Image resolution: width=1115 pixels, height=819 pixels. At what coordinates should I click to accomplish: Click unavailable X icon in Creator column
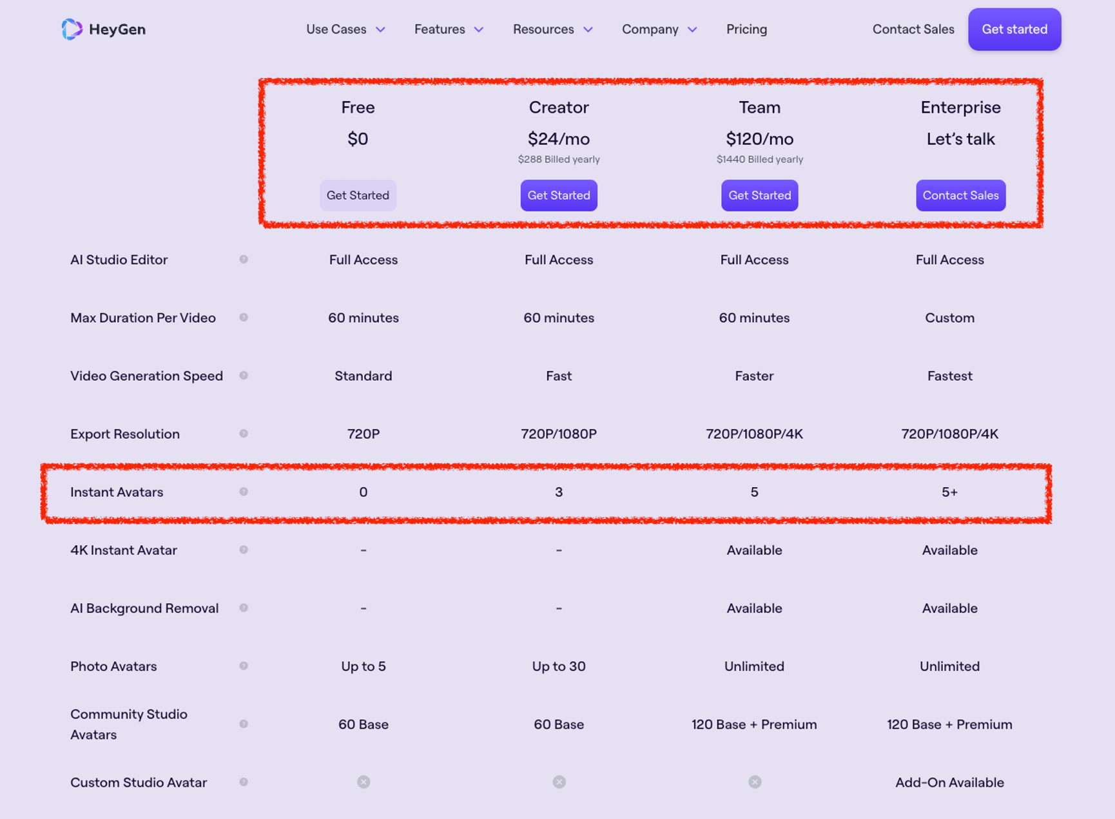click(x=559, y=782)
